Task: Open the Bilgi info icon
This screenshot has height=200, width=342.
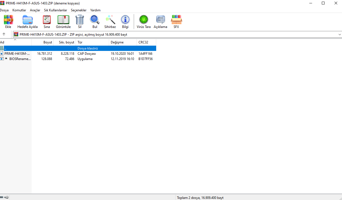Action: [x=125, y=20]
